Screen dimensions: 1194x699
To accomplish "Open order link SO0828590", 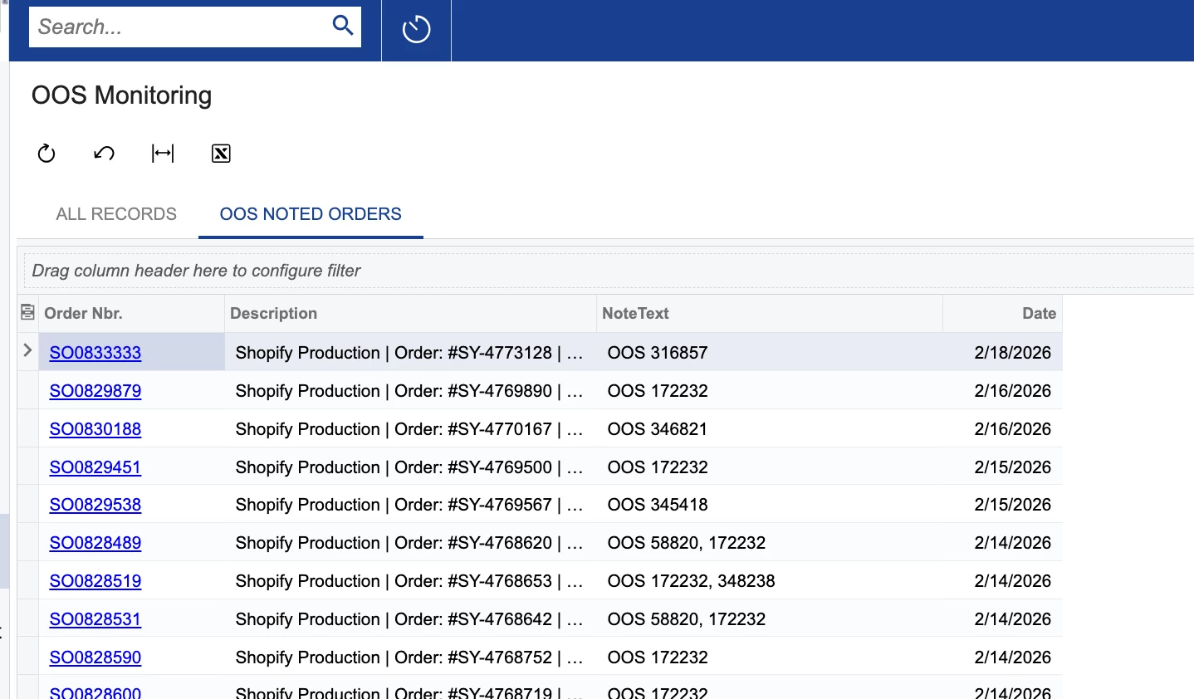I will tap(95, 657).
